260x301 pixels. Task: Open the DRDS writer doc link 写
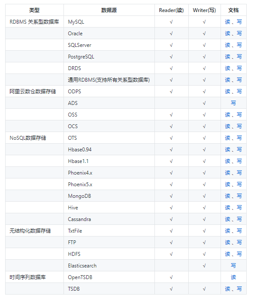[x=239, y=68]
